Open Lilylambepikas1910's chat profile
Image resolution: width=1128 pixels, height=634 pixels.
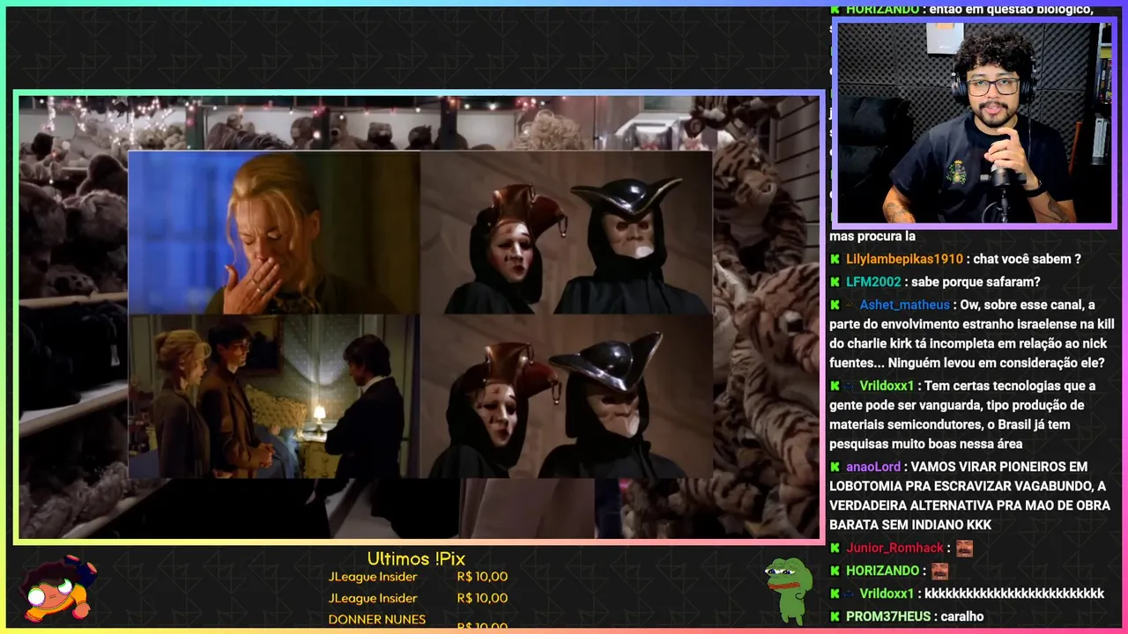pyautogui.click(x=904, y=259)
